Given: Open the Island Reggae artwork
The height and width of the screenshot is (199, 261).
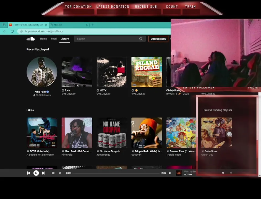Looking at the screenshot, I should point(147,72).
